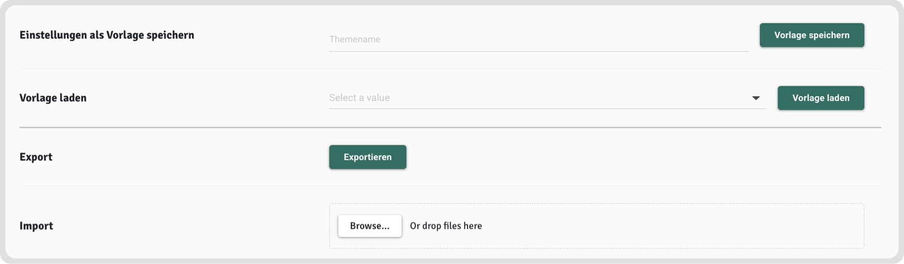Click the 'Export' section label

36,157
